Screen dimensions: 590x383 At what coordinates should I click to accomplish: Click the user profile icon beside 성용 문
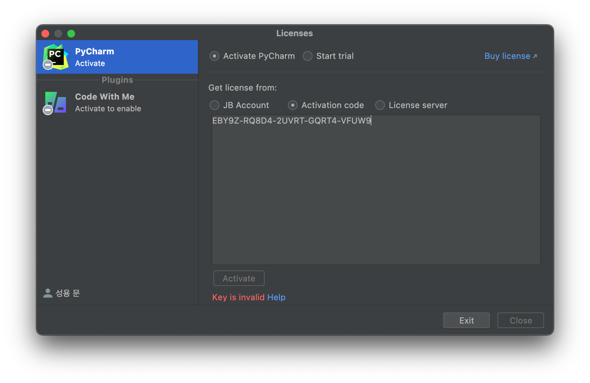48,293
